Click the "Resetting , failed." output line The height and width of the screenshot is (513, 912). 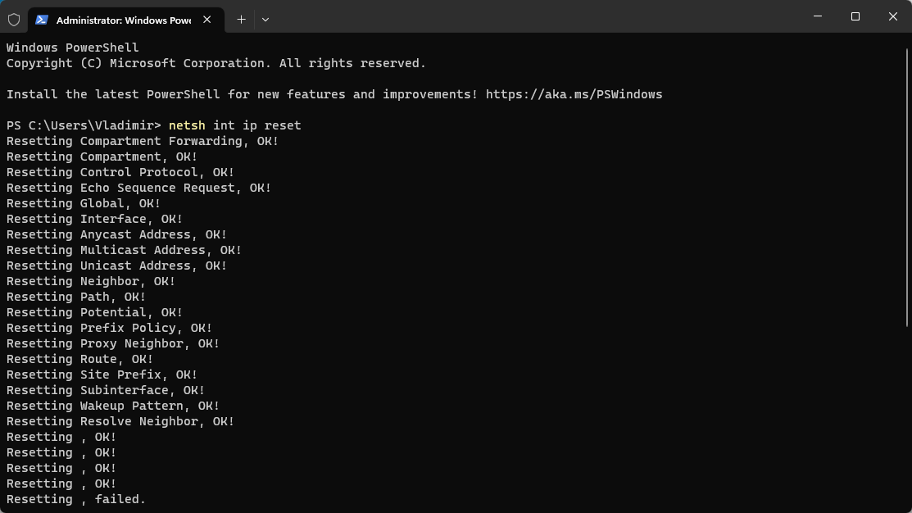click(76, 499)
